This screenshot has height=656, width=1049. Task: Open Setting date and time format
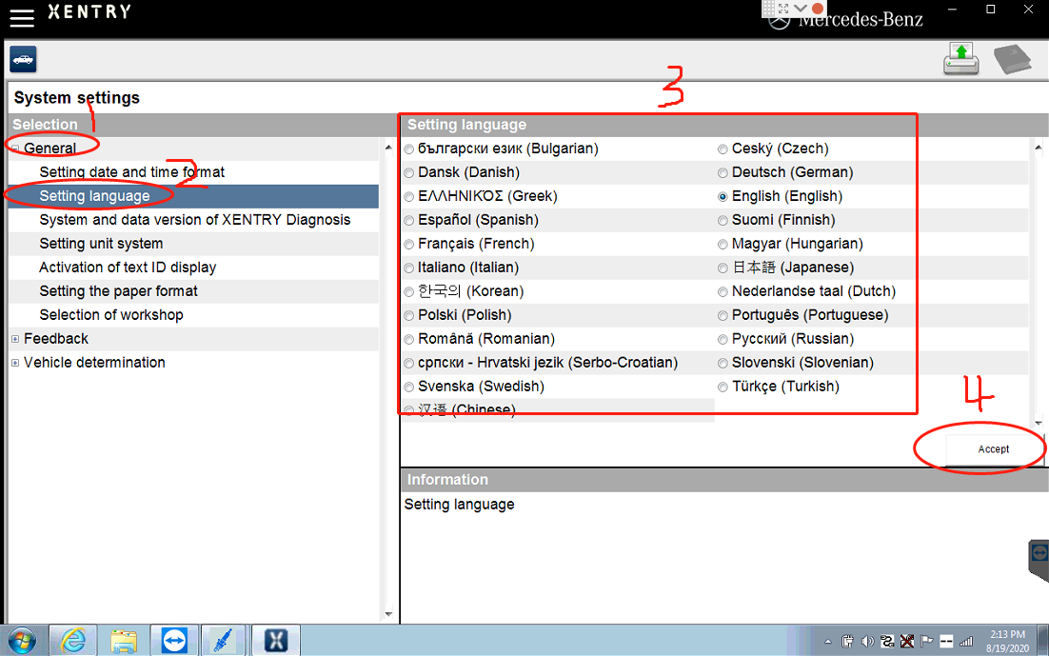click(131, 172)
